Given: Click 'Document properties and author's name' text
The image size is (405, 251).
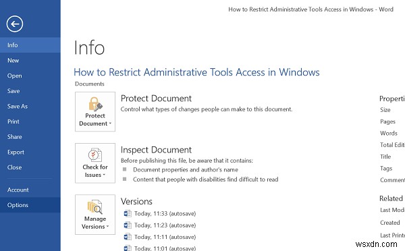Looking at the screenshot, I should click(186, 169).
